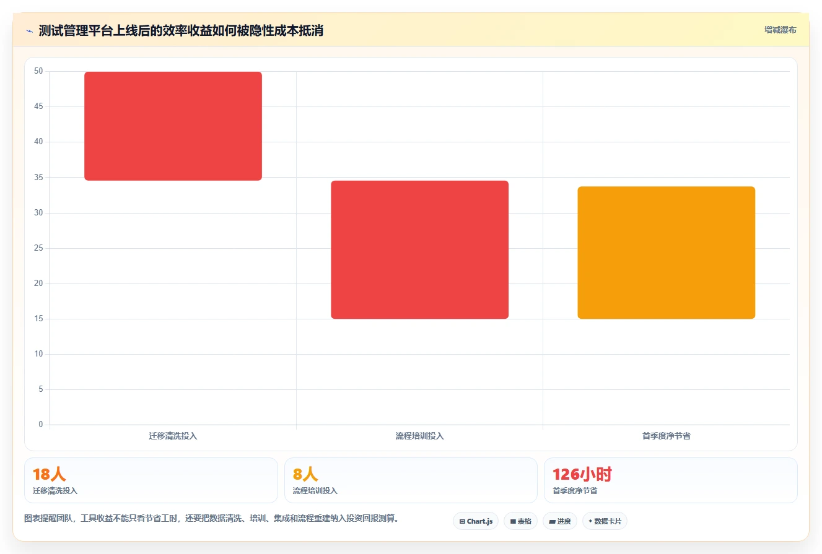Click y-axis value 25
Screen dimensions: 822x554
coord(38,248)
